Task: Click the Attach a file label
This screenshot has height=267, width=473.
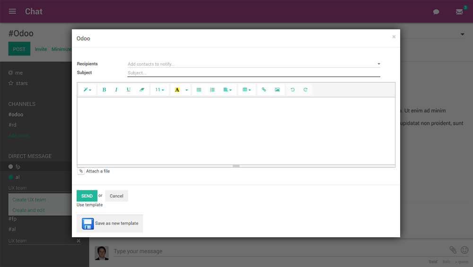Action: click(98, 171)
